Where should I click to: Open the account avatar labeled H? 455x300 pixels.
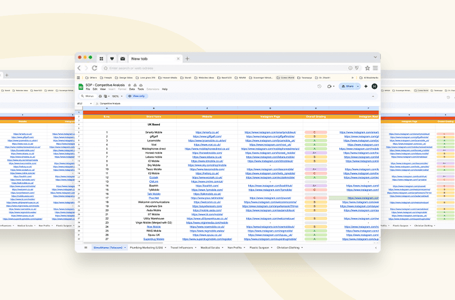(x=375, y=86)
